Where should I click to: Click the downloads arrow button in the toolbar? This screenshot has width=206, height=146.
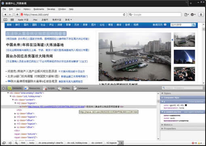click(201, 15)
